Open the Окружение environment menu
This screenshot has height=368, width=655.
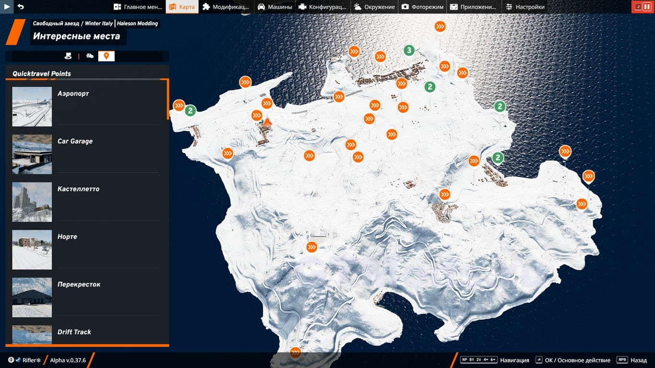click(374, 7)
